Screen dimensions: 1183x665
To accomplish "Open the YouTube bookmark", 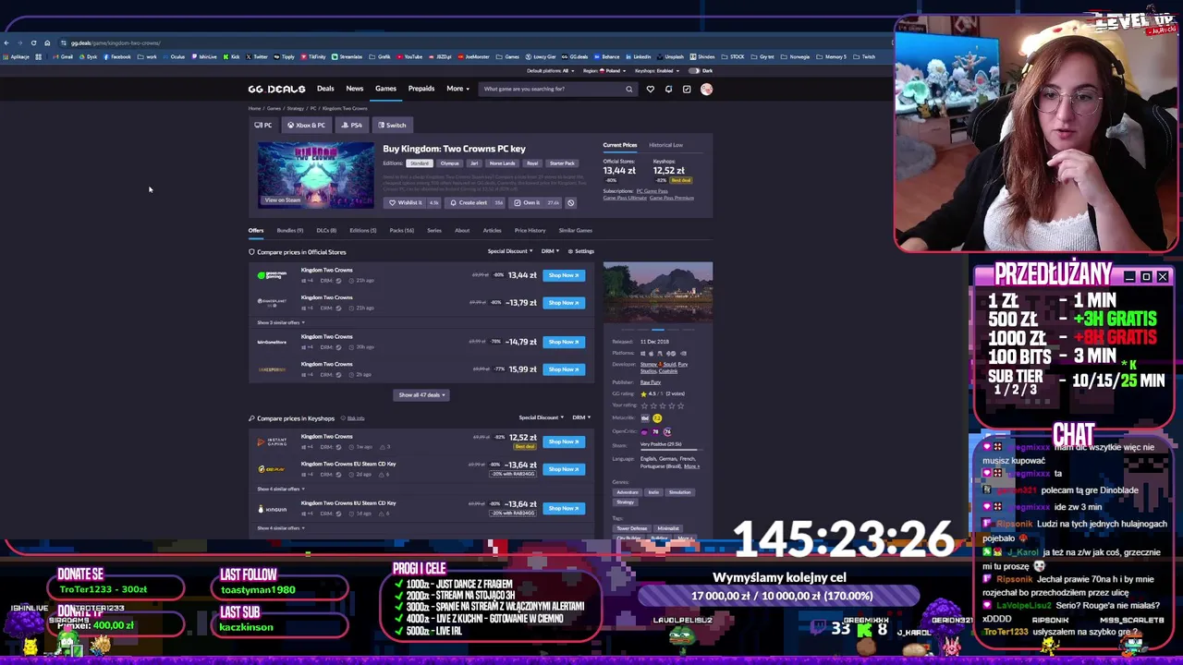I will (410, 56).
